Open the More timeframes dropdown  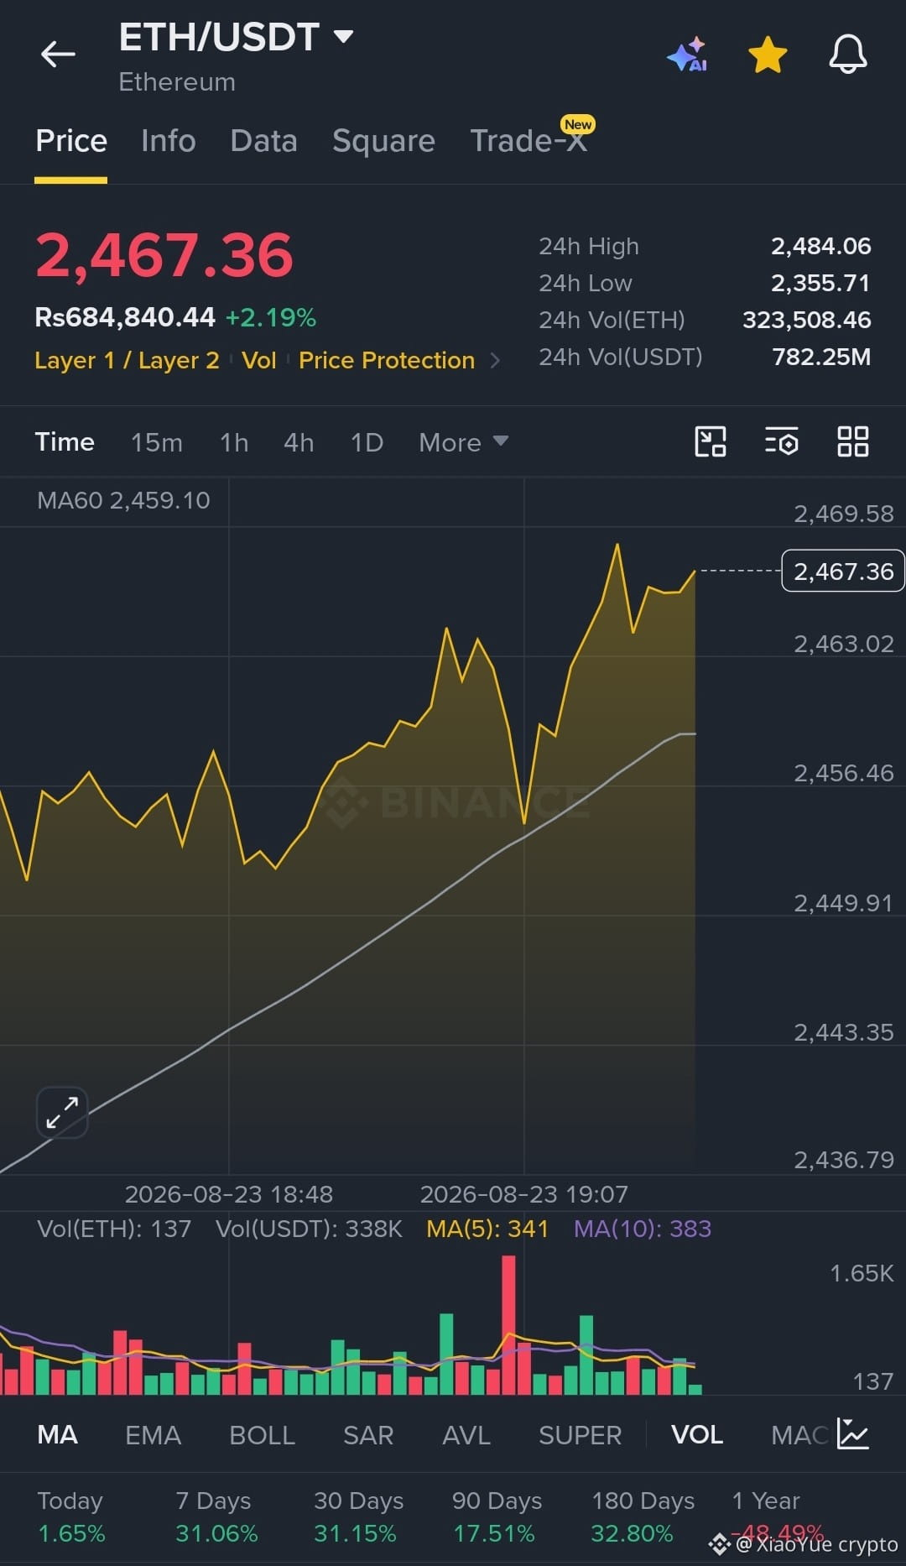click(x=463, y=442)
